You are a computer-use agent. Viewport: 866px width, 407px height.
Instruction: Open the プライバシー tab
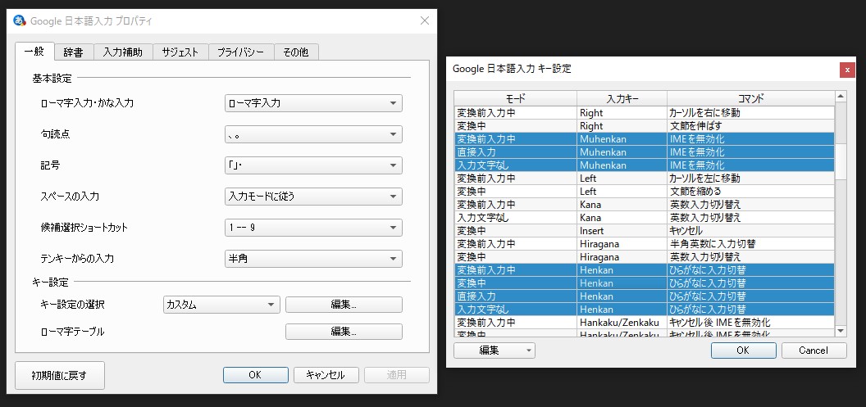click(x=240, y=52)
